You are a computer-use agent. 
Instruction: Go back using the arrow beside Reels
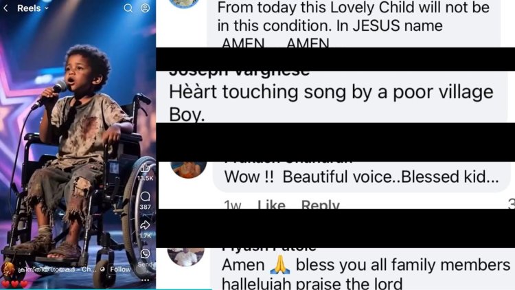pyautogui.click(x=5, y=8)
